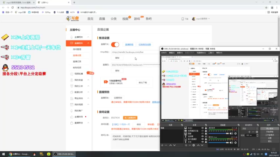Mute Mic/Aux speaker icon in mixer
Image resolution: width=280 pixels, height=157 pixels.
coord(231,143)
